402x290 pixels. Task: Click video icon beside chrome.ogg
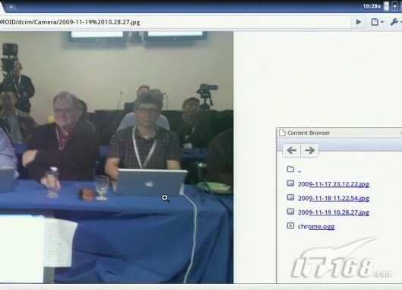click(x=290, y=226)
